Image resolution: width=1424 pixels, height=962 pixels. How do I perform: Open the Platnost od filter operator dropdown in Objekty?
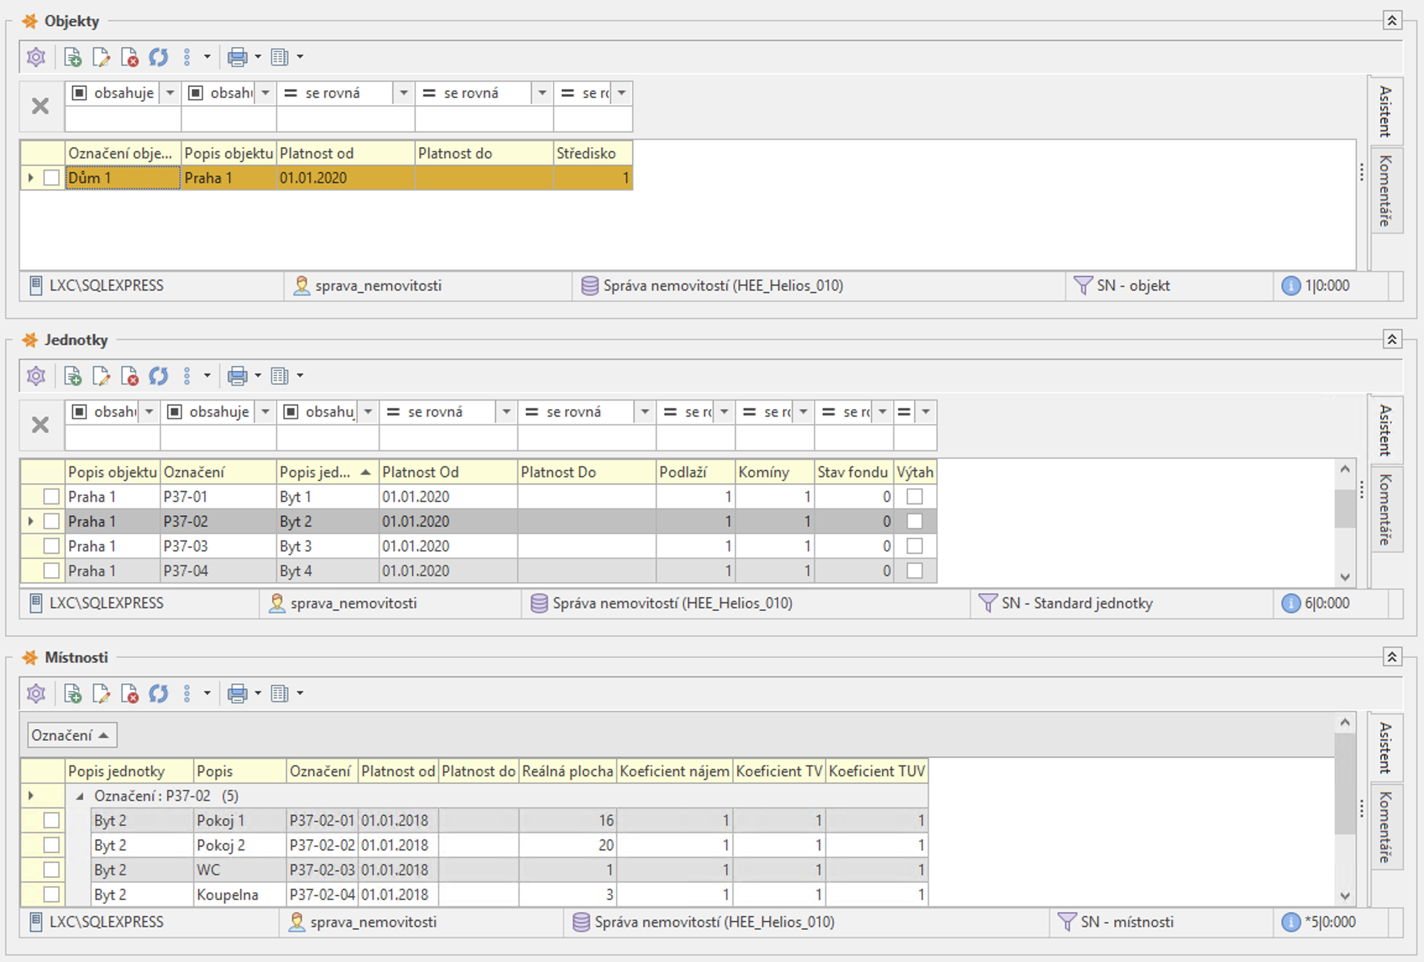point(403,93)
